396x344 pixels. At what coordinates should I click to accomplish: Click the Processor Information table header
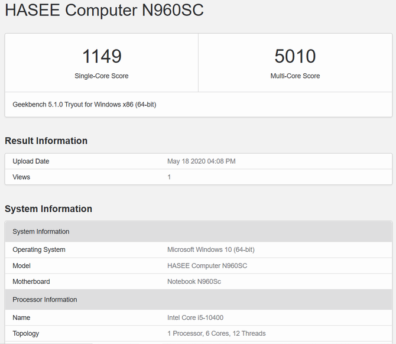pos(199,300)
